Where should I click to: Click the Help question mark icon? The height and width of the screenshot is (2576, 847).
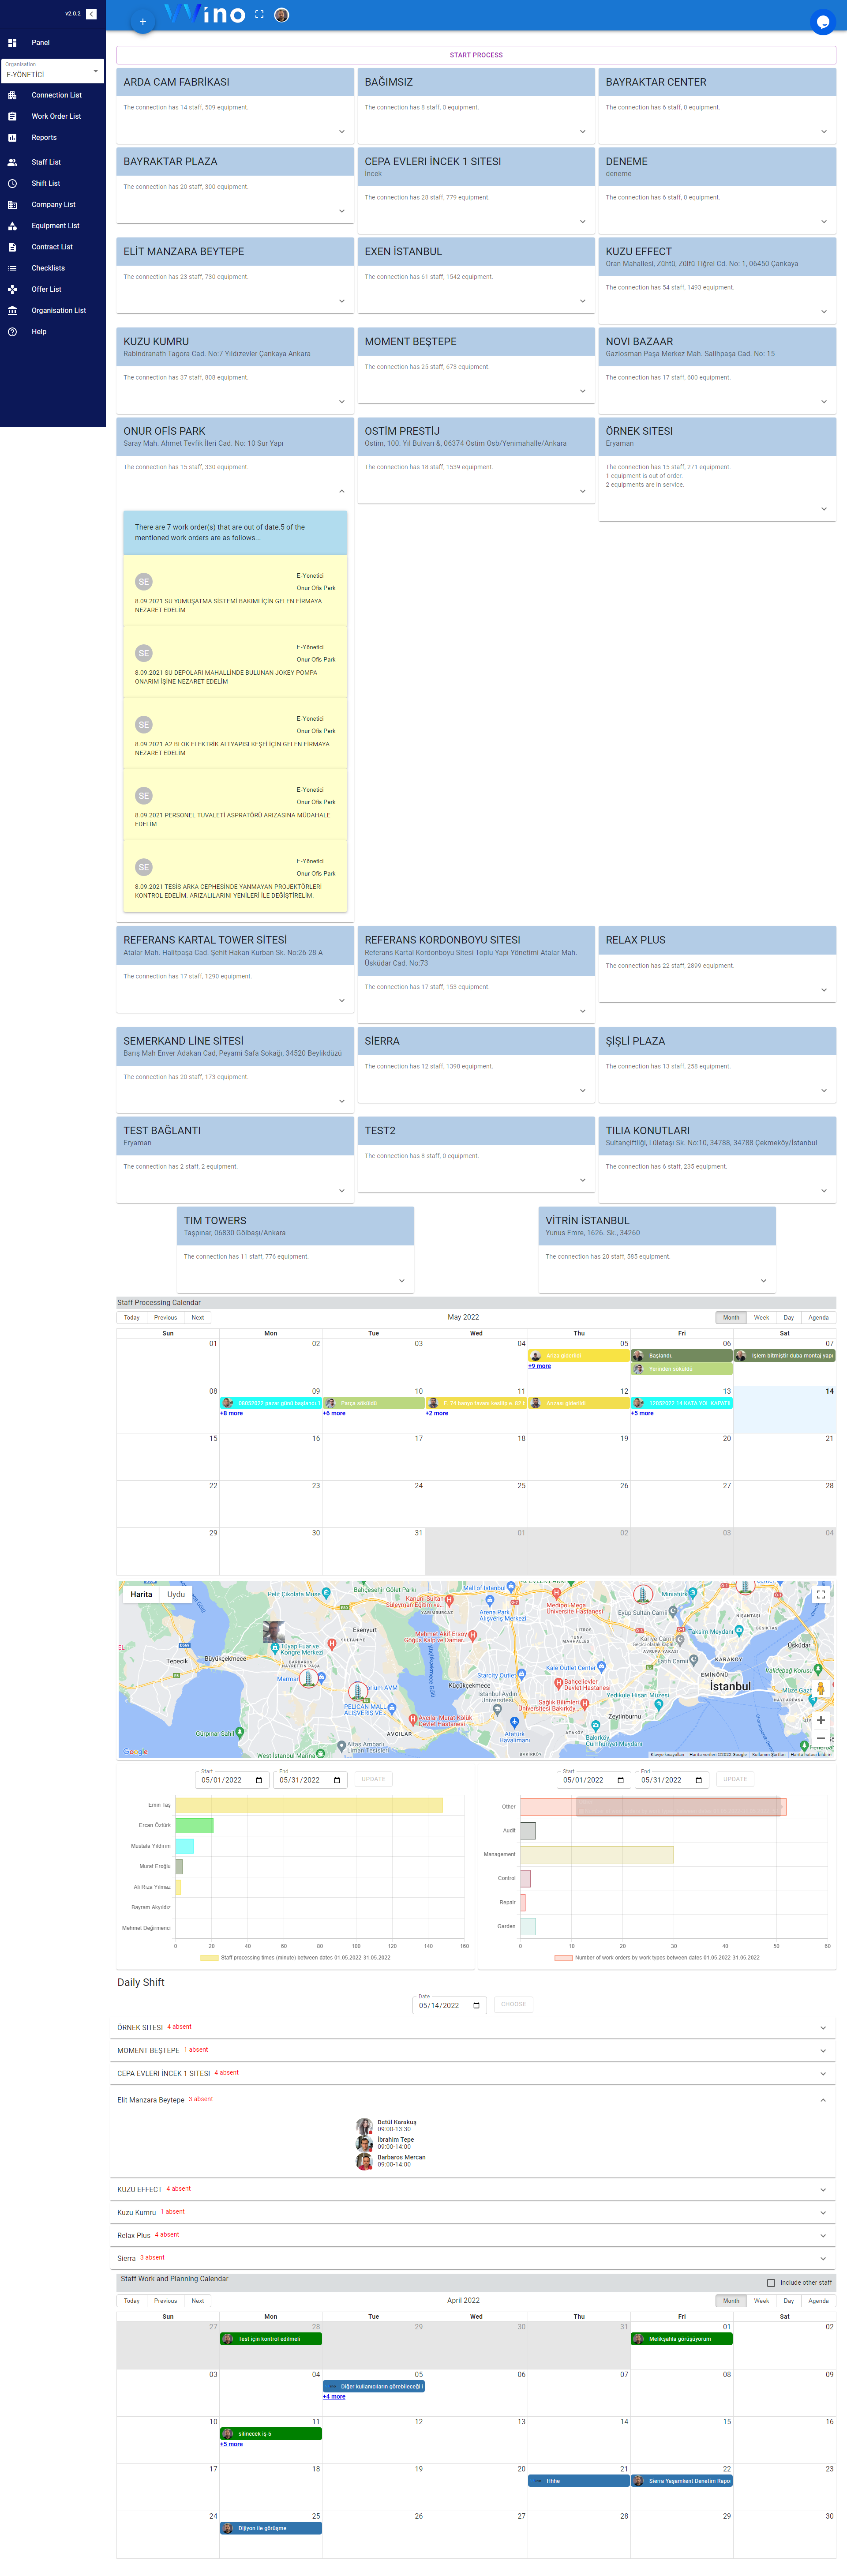[x=13, y=331]
